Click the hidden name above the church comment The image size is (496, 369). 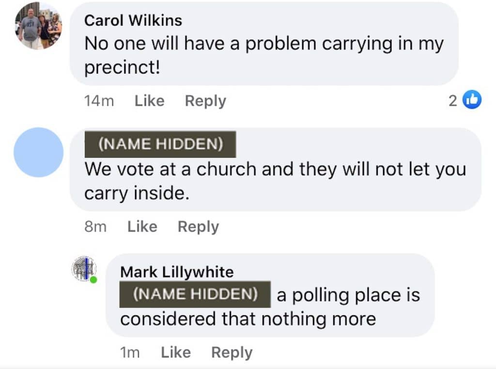pyautogui.click(x=160, y=144)
